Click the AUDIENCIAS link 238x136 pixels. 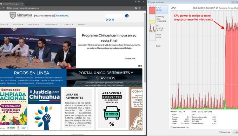62,15
